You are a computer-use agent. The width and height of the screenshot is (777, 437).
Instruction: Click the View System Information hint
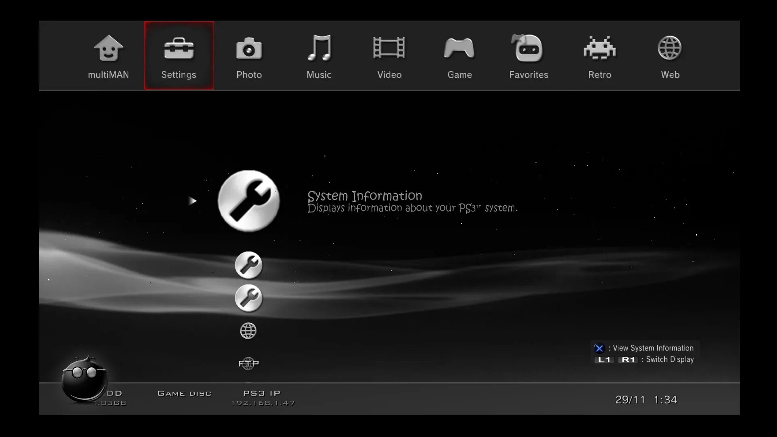[x=653, y=348]
